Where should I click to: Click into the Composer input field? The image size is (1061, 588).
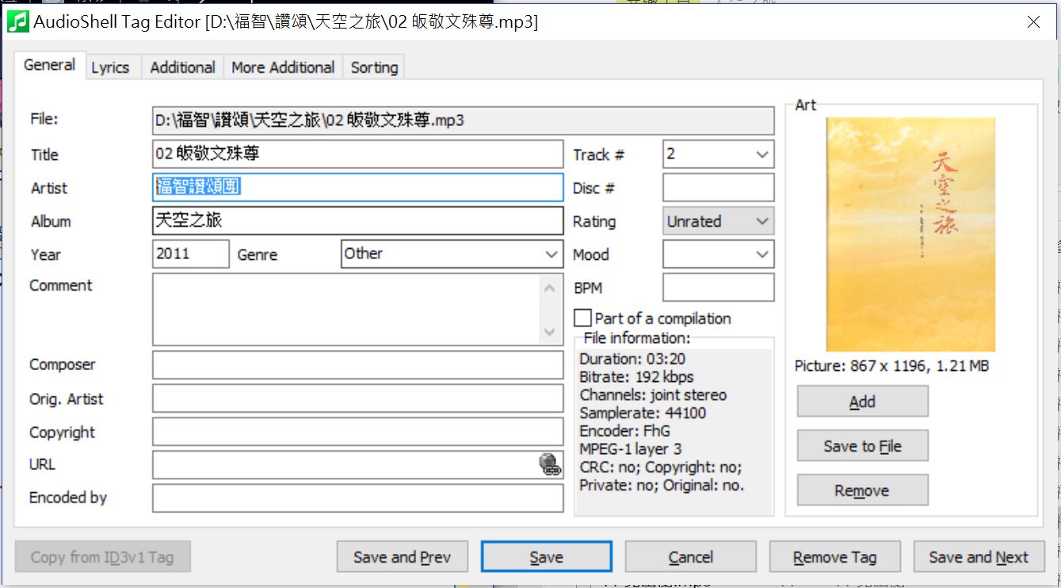tap(357, 365)
